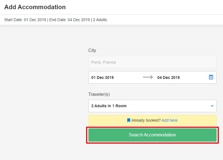This screenshot has width=223, height=160.
Task: Click the blue bookmark icon
Action: tap(129, 120)
